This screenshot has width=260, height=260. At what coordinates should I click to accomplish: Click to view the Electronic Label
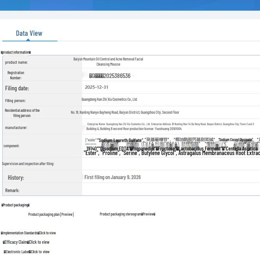tap(40, 252)
